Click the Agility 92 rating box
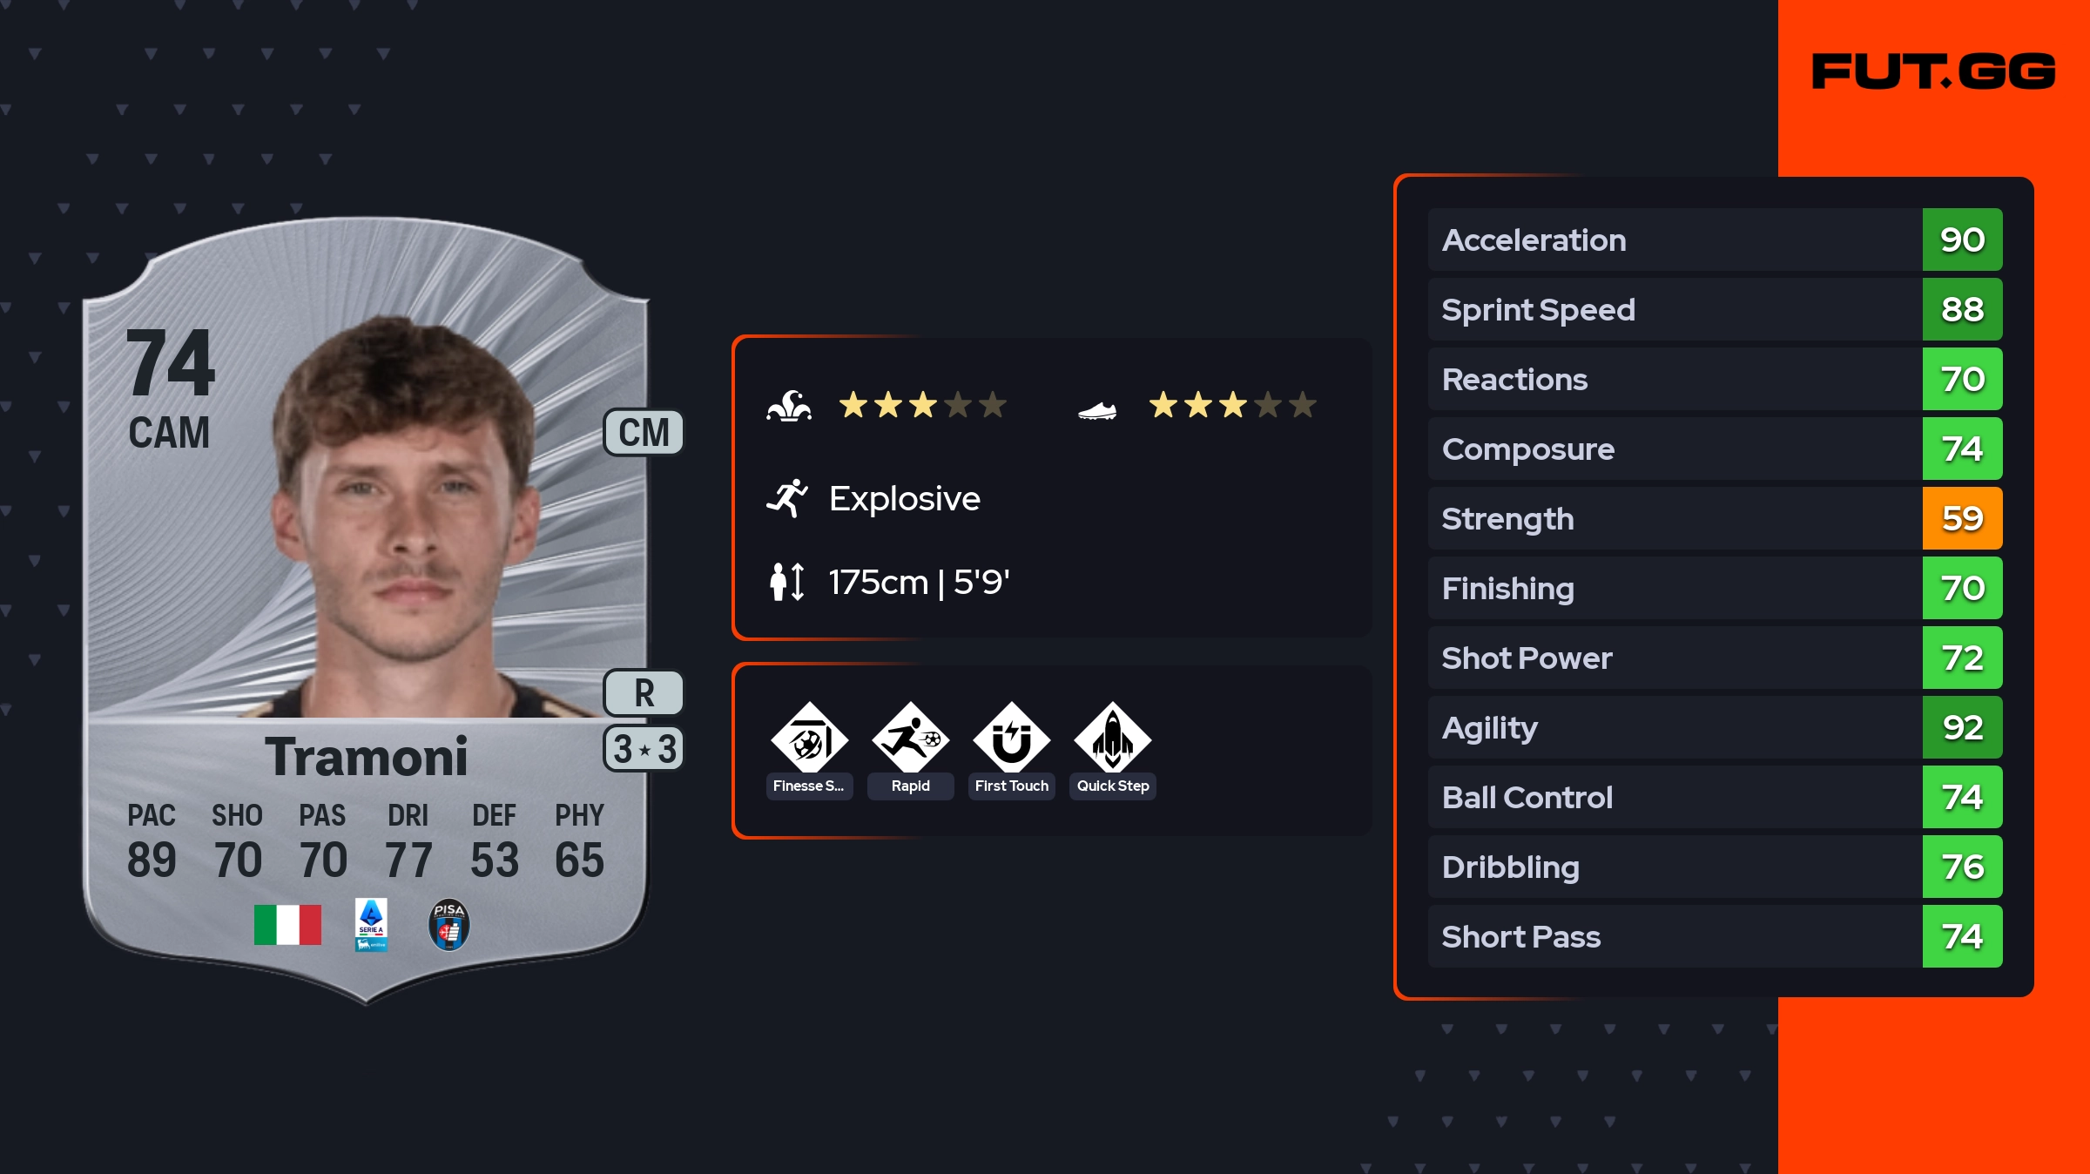The image size is (2090, 1174). [x=1962, y=727]
